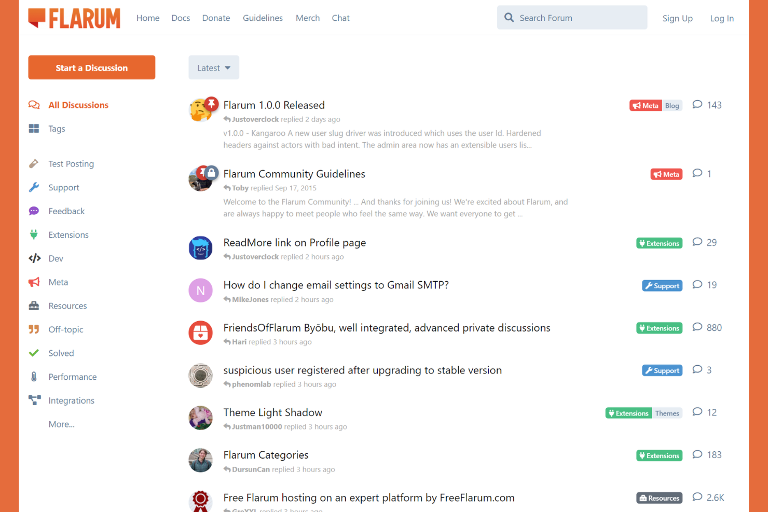Open Flarum Community Guidelines discussion
The image size is (768, 512).
pos(294,174)
